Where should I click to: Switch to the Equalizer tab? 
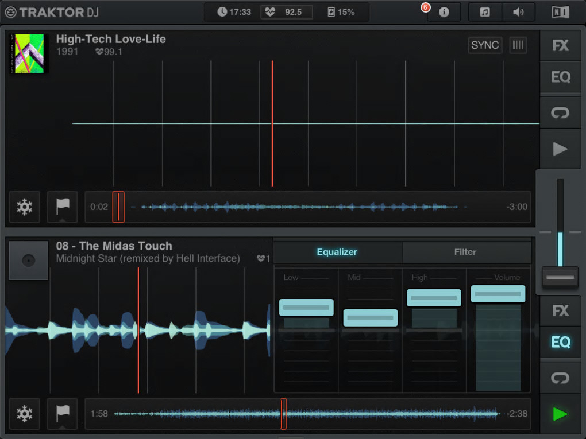click(x=337, y=252)
